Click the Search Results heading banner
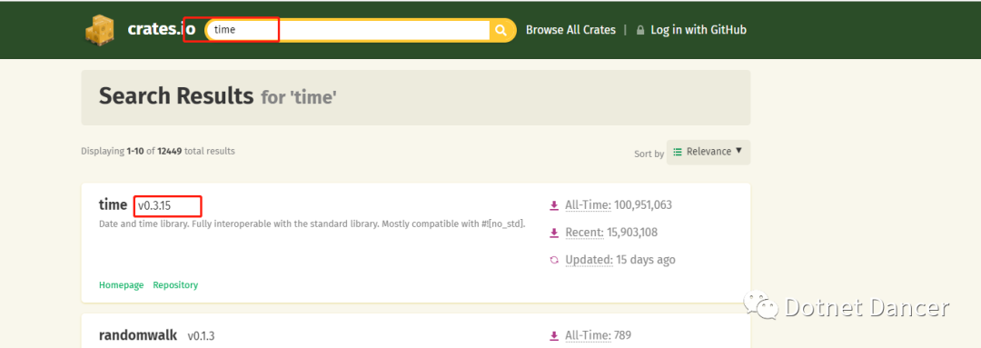This screenshot has height=348, width=981. pos(415,97)
